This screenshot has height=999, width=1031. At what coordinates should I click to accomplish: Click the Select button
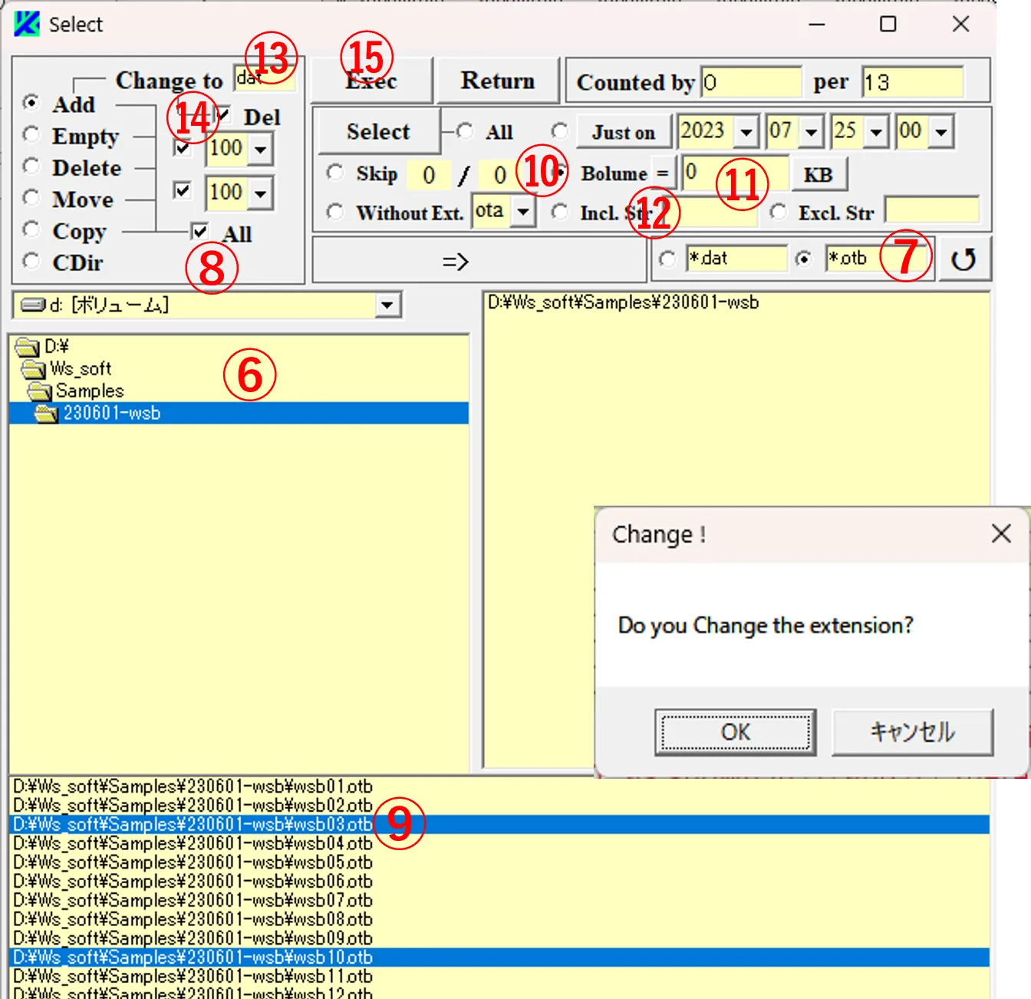click(379, 131)
